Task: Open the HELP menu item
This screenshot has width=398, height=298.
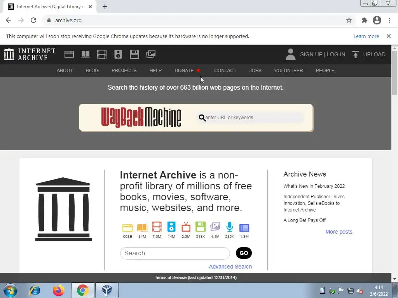Action: click(x=155, y=71)
